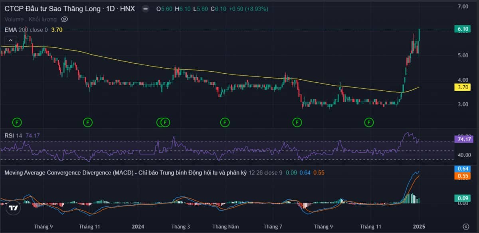Click the open value O5.60
Image resolution: width=479 pixels, height=233 pixels.
click(x=164, y=9)
